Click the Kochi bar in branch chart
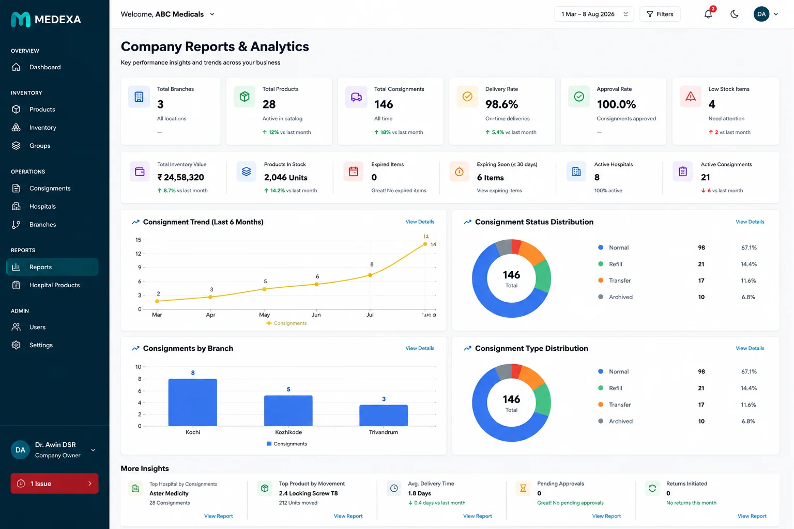This screenshot has width=794, height=529. tap(193, 402)
